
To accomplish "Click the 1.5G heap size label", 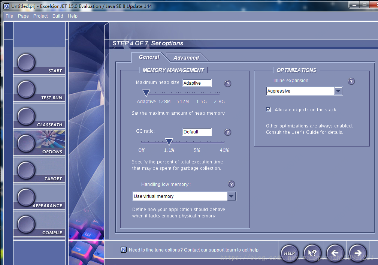I will tap(201, 102).
